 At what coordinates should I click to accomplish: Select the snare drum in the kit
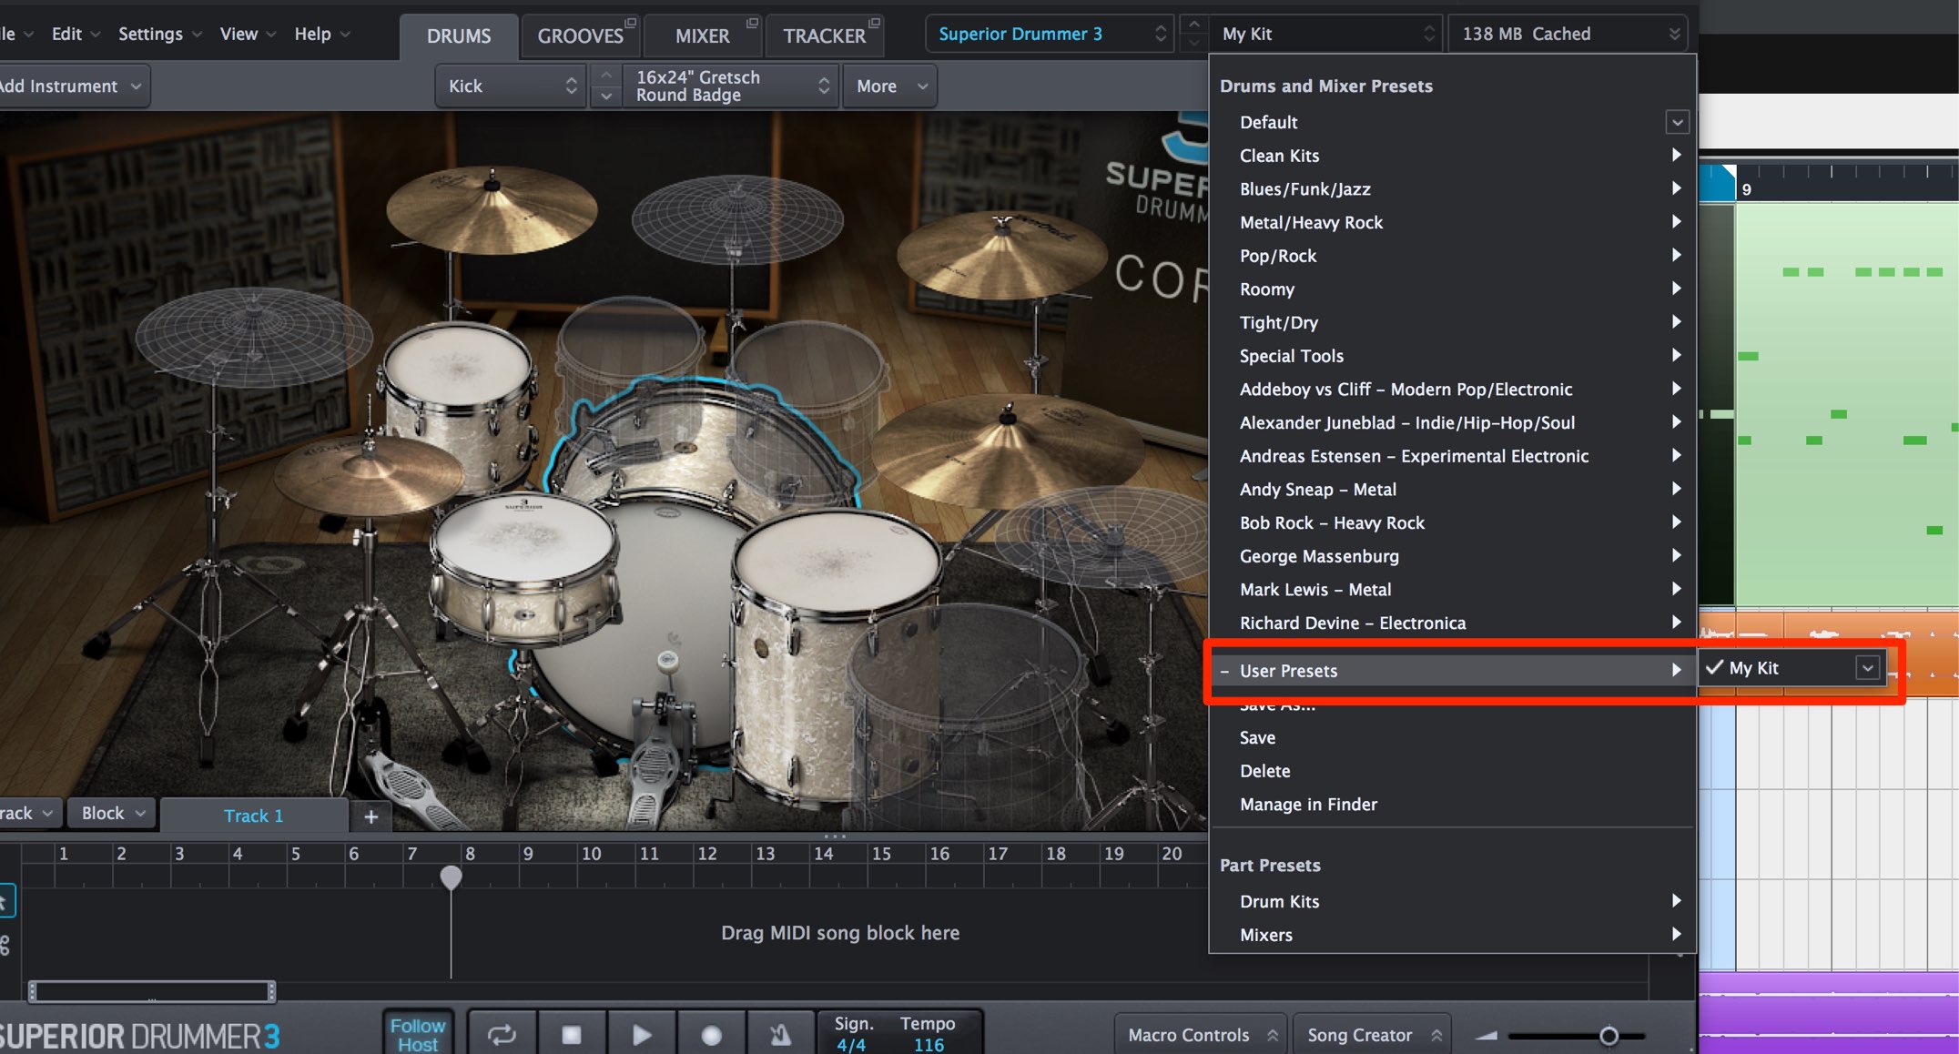(525, 569)
